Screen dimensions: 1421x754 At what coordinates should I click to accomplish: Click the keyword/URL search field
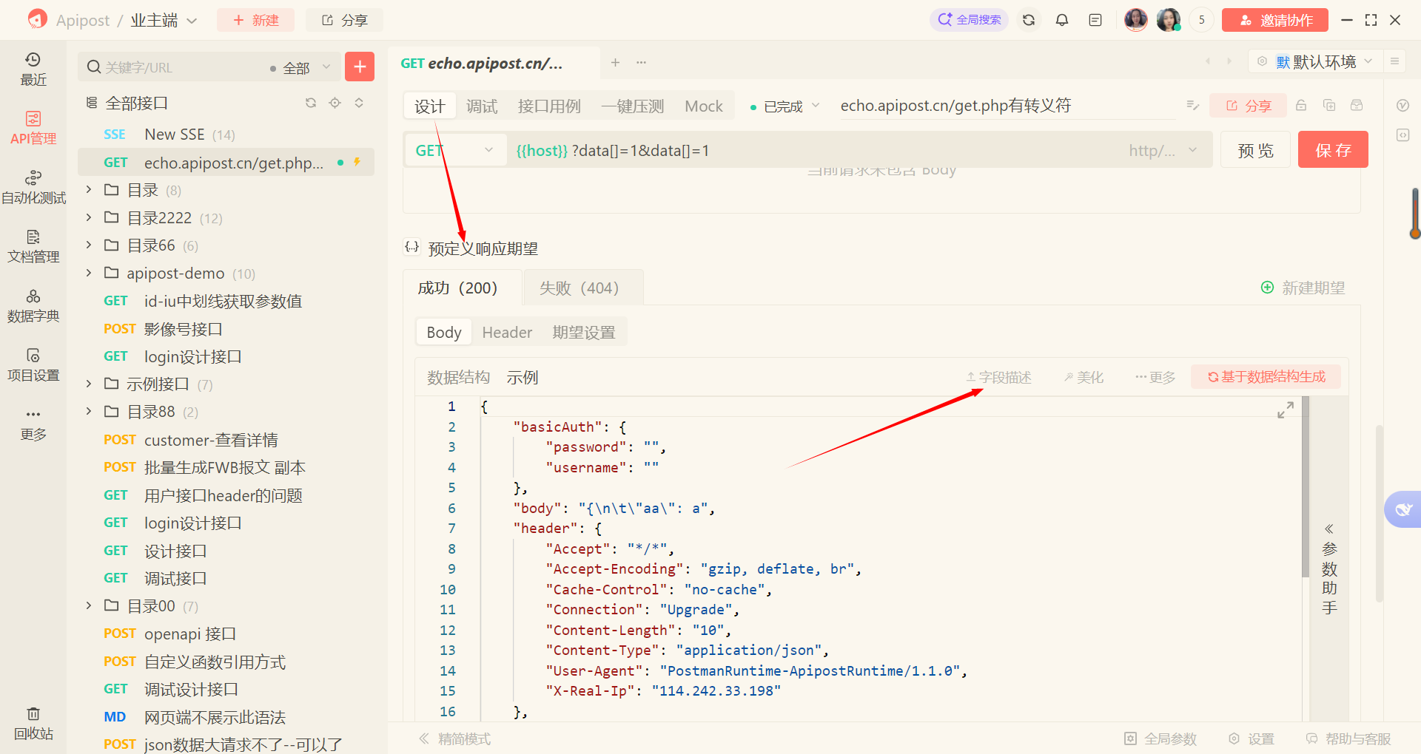coord(174,67)
